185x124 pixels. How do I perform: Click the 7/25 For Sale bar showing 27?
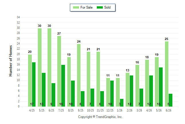click(x=59, y=71)
